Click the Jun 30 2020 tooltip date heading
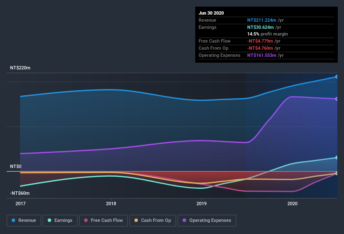The width and height of the screenshot is (344, 234). 211,13
